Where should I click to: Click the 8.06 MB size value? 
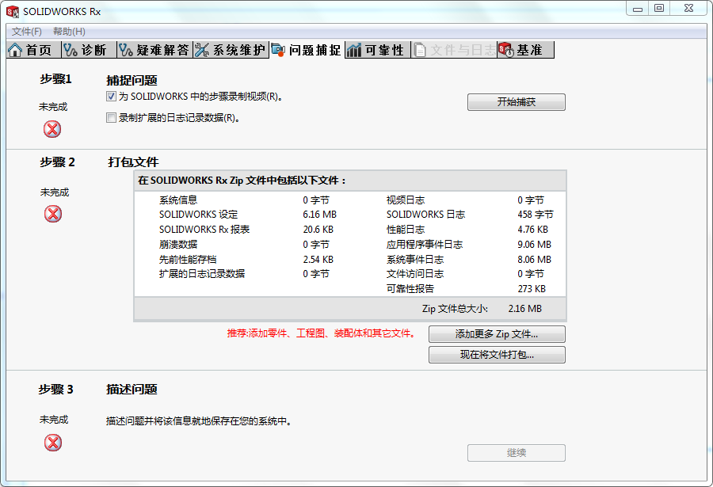click(x=534, y=260)
